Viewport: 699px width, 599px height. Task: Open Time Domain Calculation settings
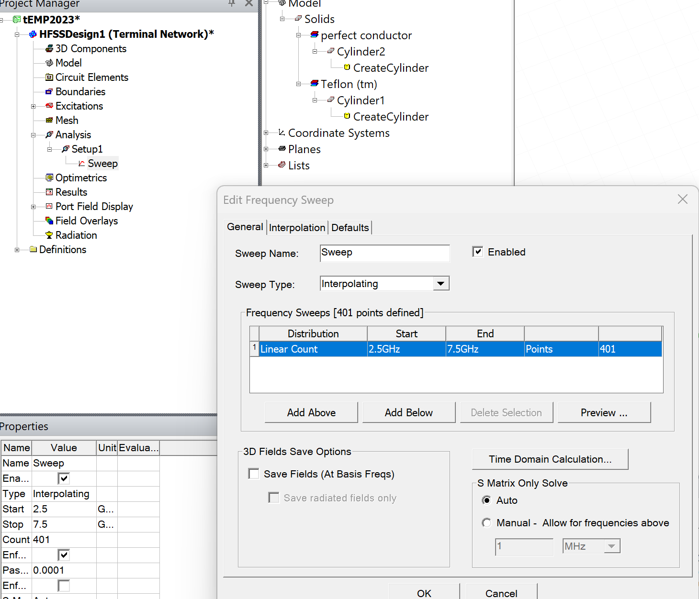point(550,459)
